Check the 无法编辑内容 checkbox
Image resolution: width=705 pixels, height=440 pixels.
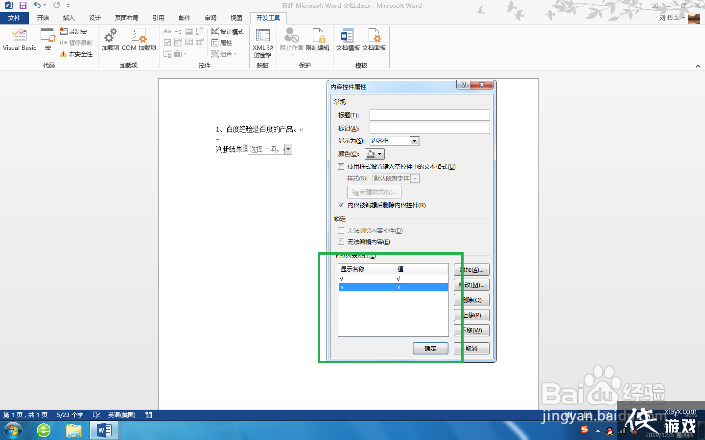tap(341, 242)
